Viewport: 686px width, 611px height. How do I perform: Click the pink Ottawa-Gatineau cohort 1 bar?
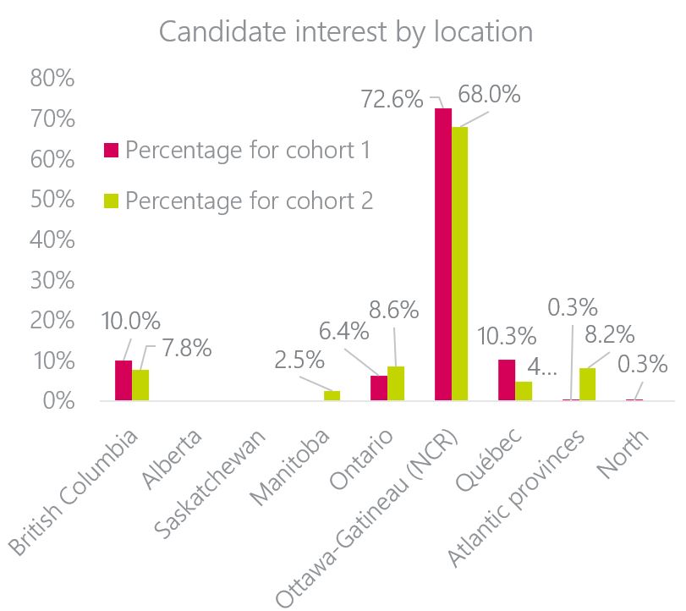coord(442,254)
